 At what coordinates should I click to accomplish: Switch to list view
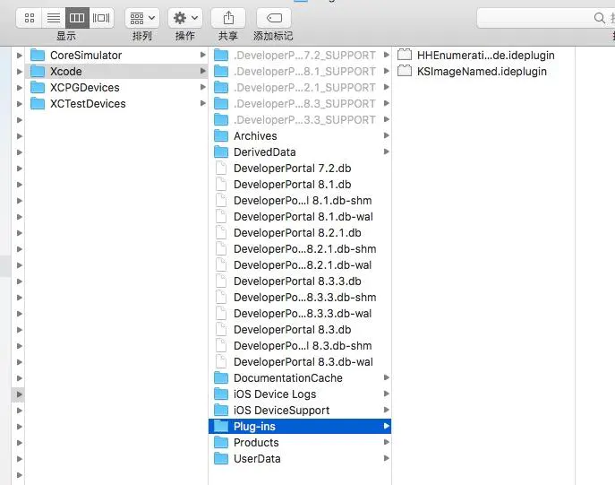pos(54,18)
